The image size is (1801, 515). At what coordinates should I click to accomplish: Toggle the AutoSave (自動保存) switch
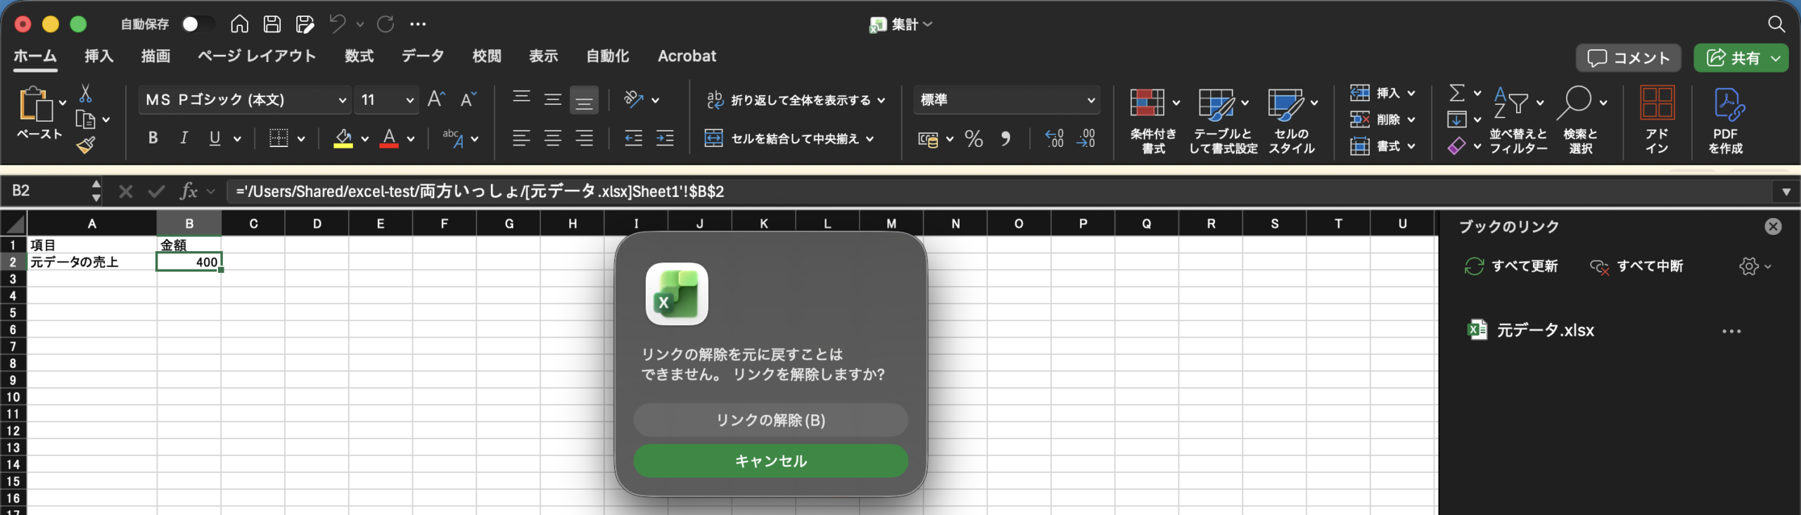198,24
